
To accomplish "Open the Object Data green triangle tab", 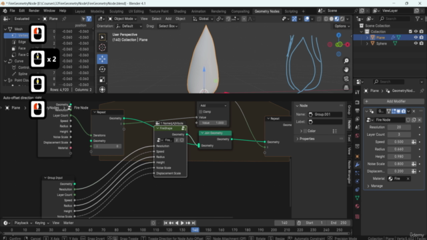I will click(358, 198).
